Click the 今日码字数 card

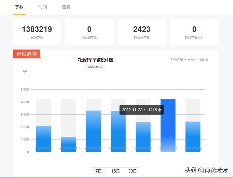pos(89,32)
